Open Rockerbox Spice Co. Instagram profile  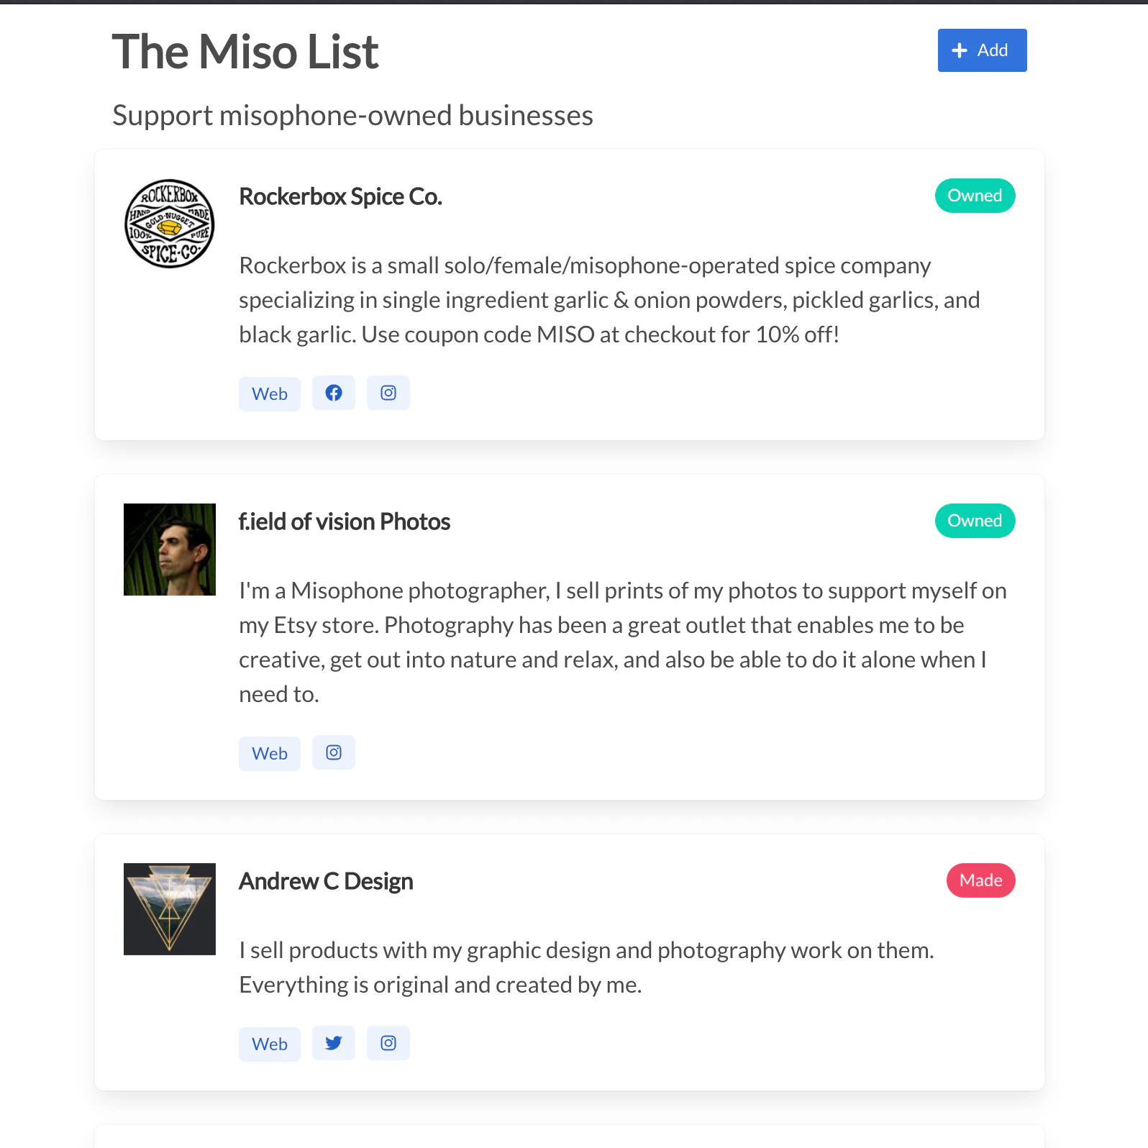coord(388,393)
